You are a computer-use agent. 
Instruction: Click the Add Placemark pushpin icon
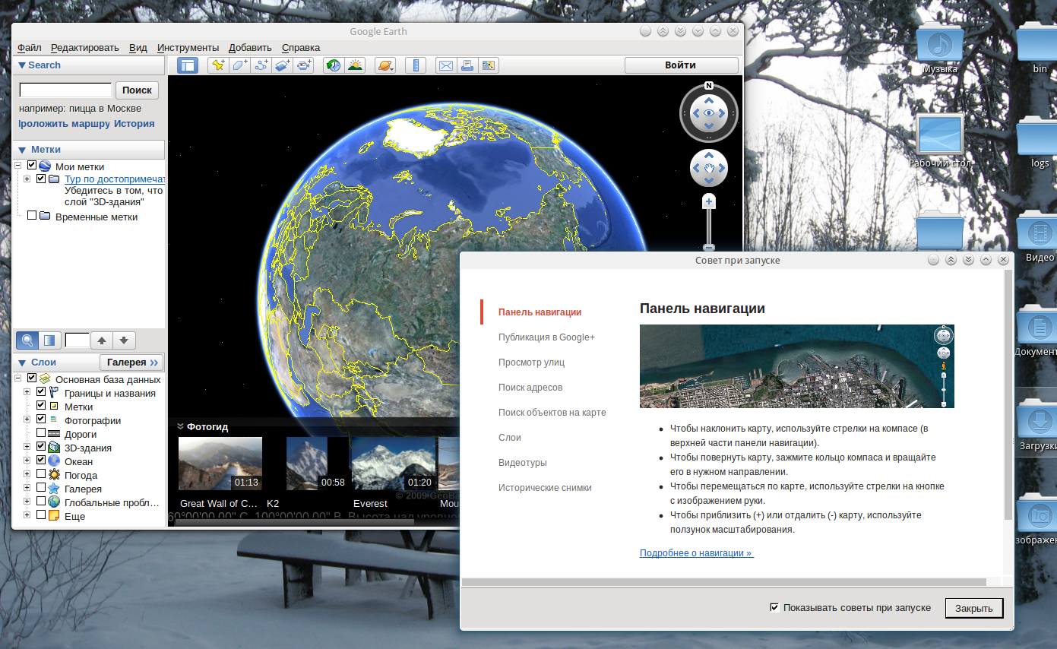tap(218, 65)
